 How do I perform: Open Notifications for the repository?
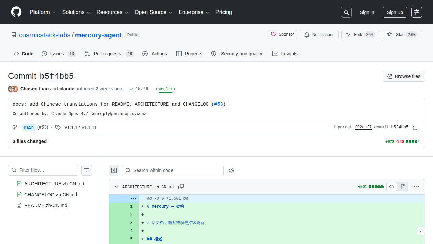[x=319, y=35]
